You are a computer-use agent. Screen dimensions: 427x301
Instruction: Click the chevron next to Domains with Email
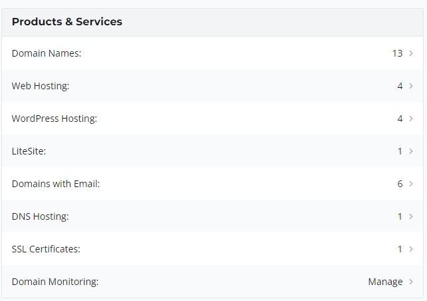(411, 184)
